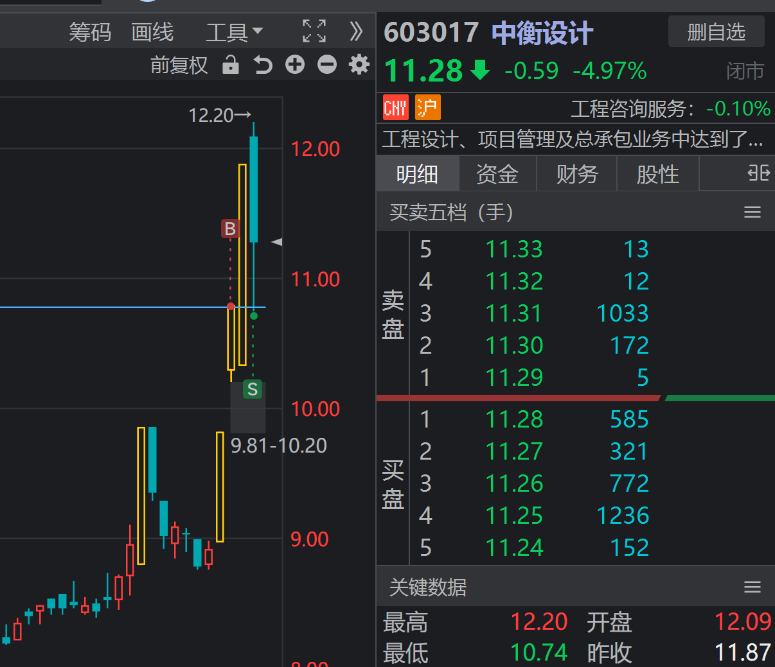Click sell level 5 price 11.33

point(514,249)
